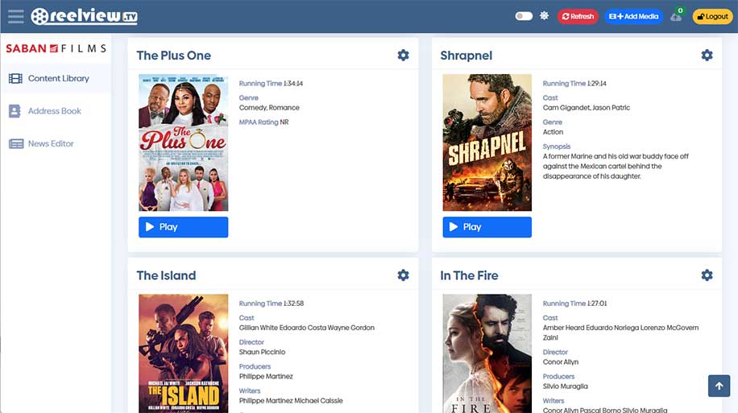The image size is (738, 413).
Task: Click the In The Fire title
Action: (469, 275)
